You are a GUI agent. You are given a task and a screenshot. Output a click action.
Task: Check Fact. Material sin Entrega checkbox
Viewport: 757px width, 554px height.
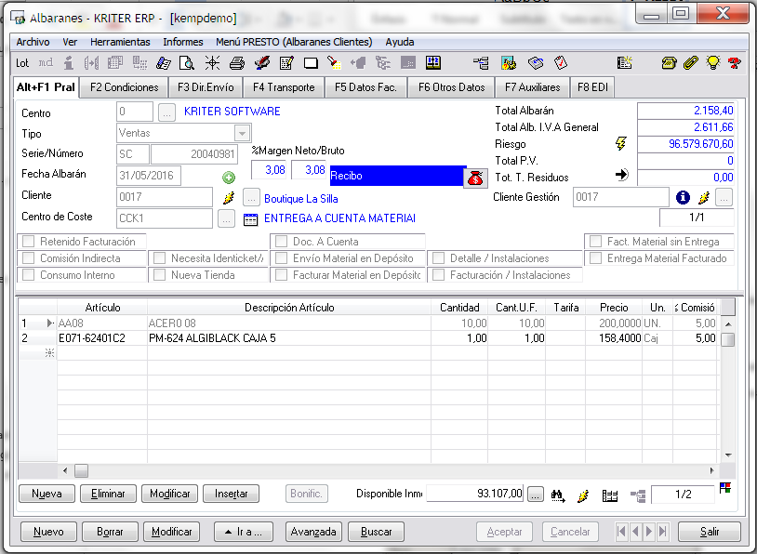coord(596,242)
